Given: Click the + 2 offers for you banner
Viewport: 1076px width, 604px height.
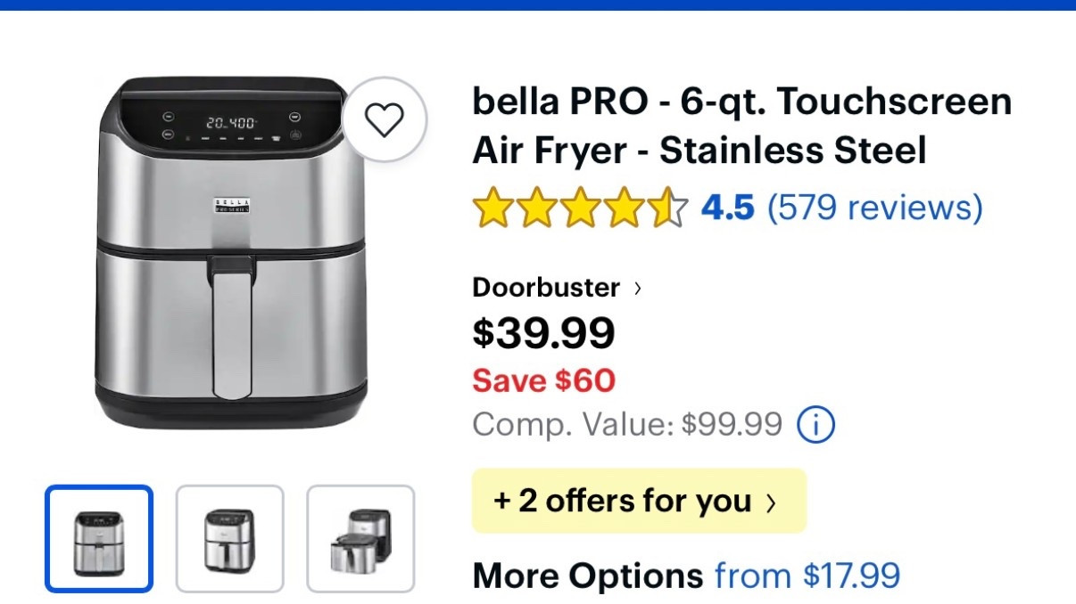Looking at the screenshot, I should [639, 501].
